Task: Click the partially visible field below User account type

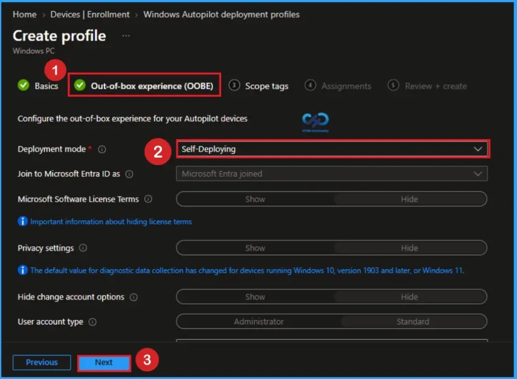Action: [x=332, y=340]
